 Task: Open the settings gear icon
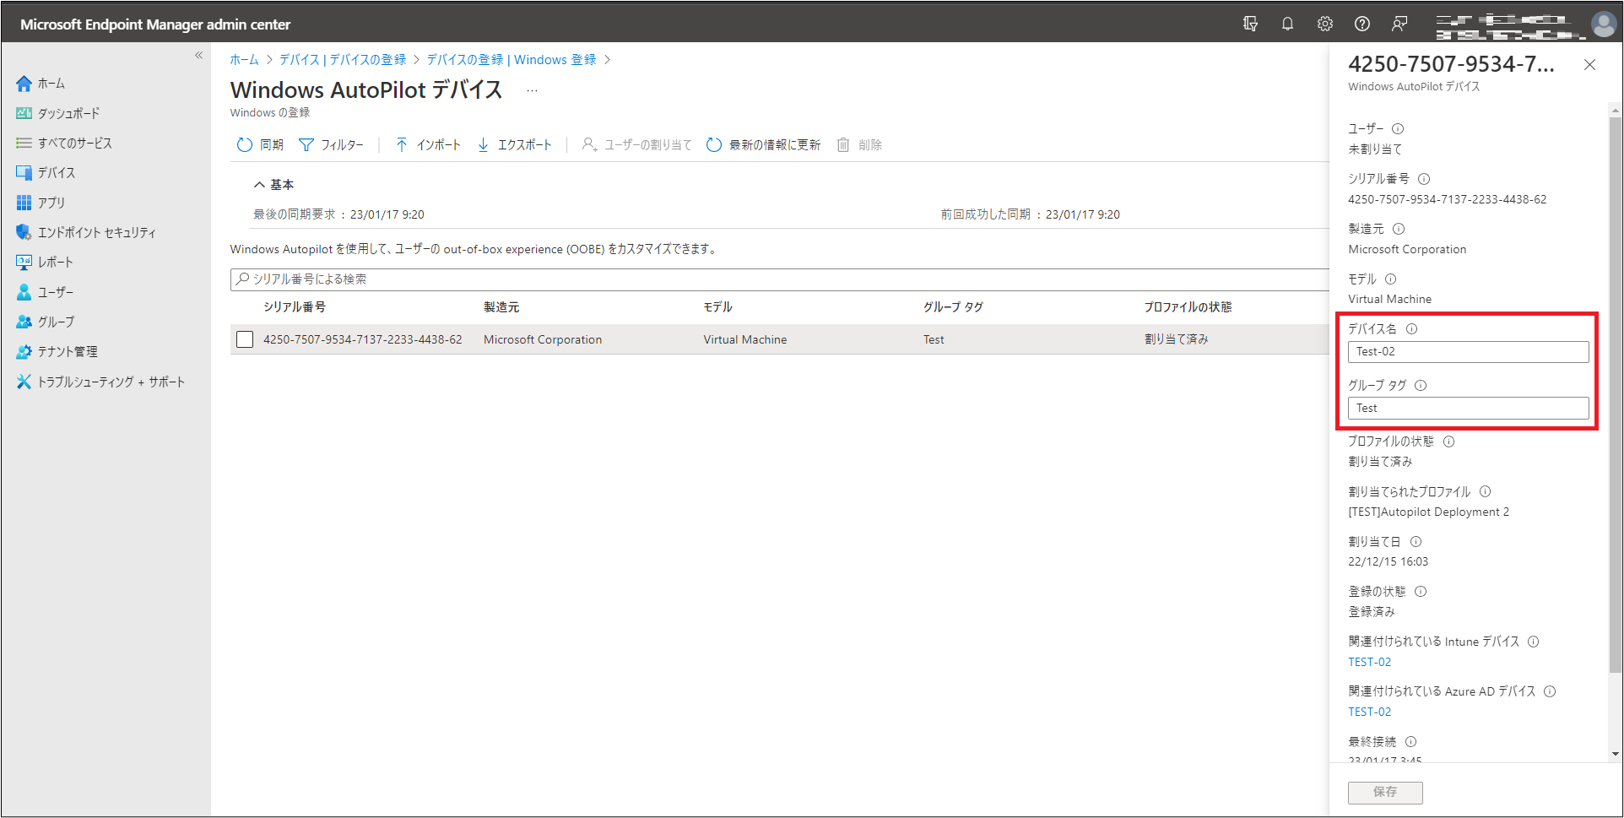tap(1324, 24)
